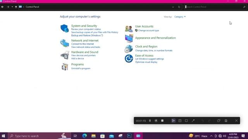This screenshot has width=248, height=139.
Task: Open Mail app from taskbar
Action: [112, 136]
